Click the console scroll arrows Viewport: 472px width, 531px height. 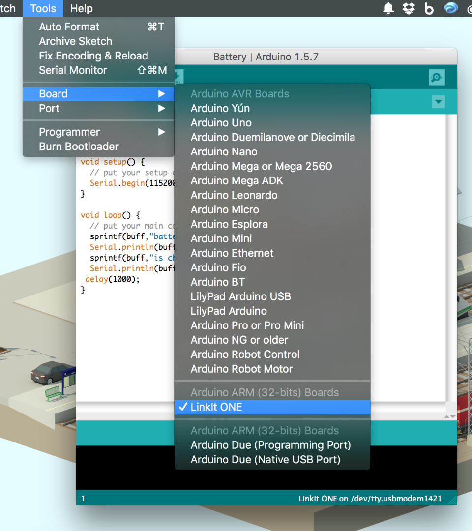pos(450,416)
